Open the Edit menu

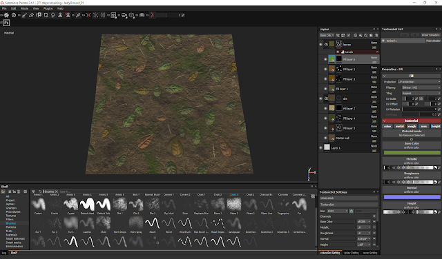click(x=14, y=8)
